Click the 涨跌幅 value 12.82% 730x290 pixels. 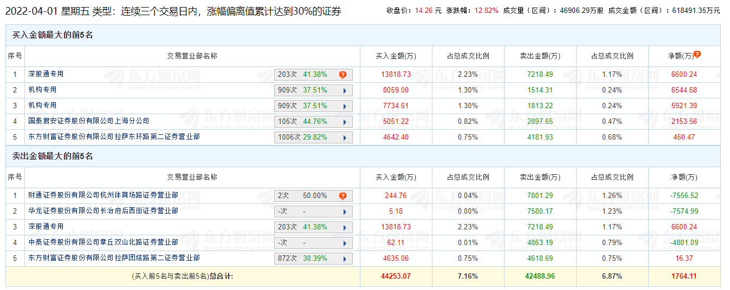click(x=486, y=10)
